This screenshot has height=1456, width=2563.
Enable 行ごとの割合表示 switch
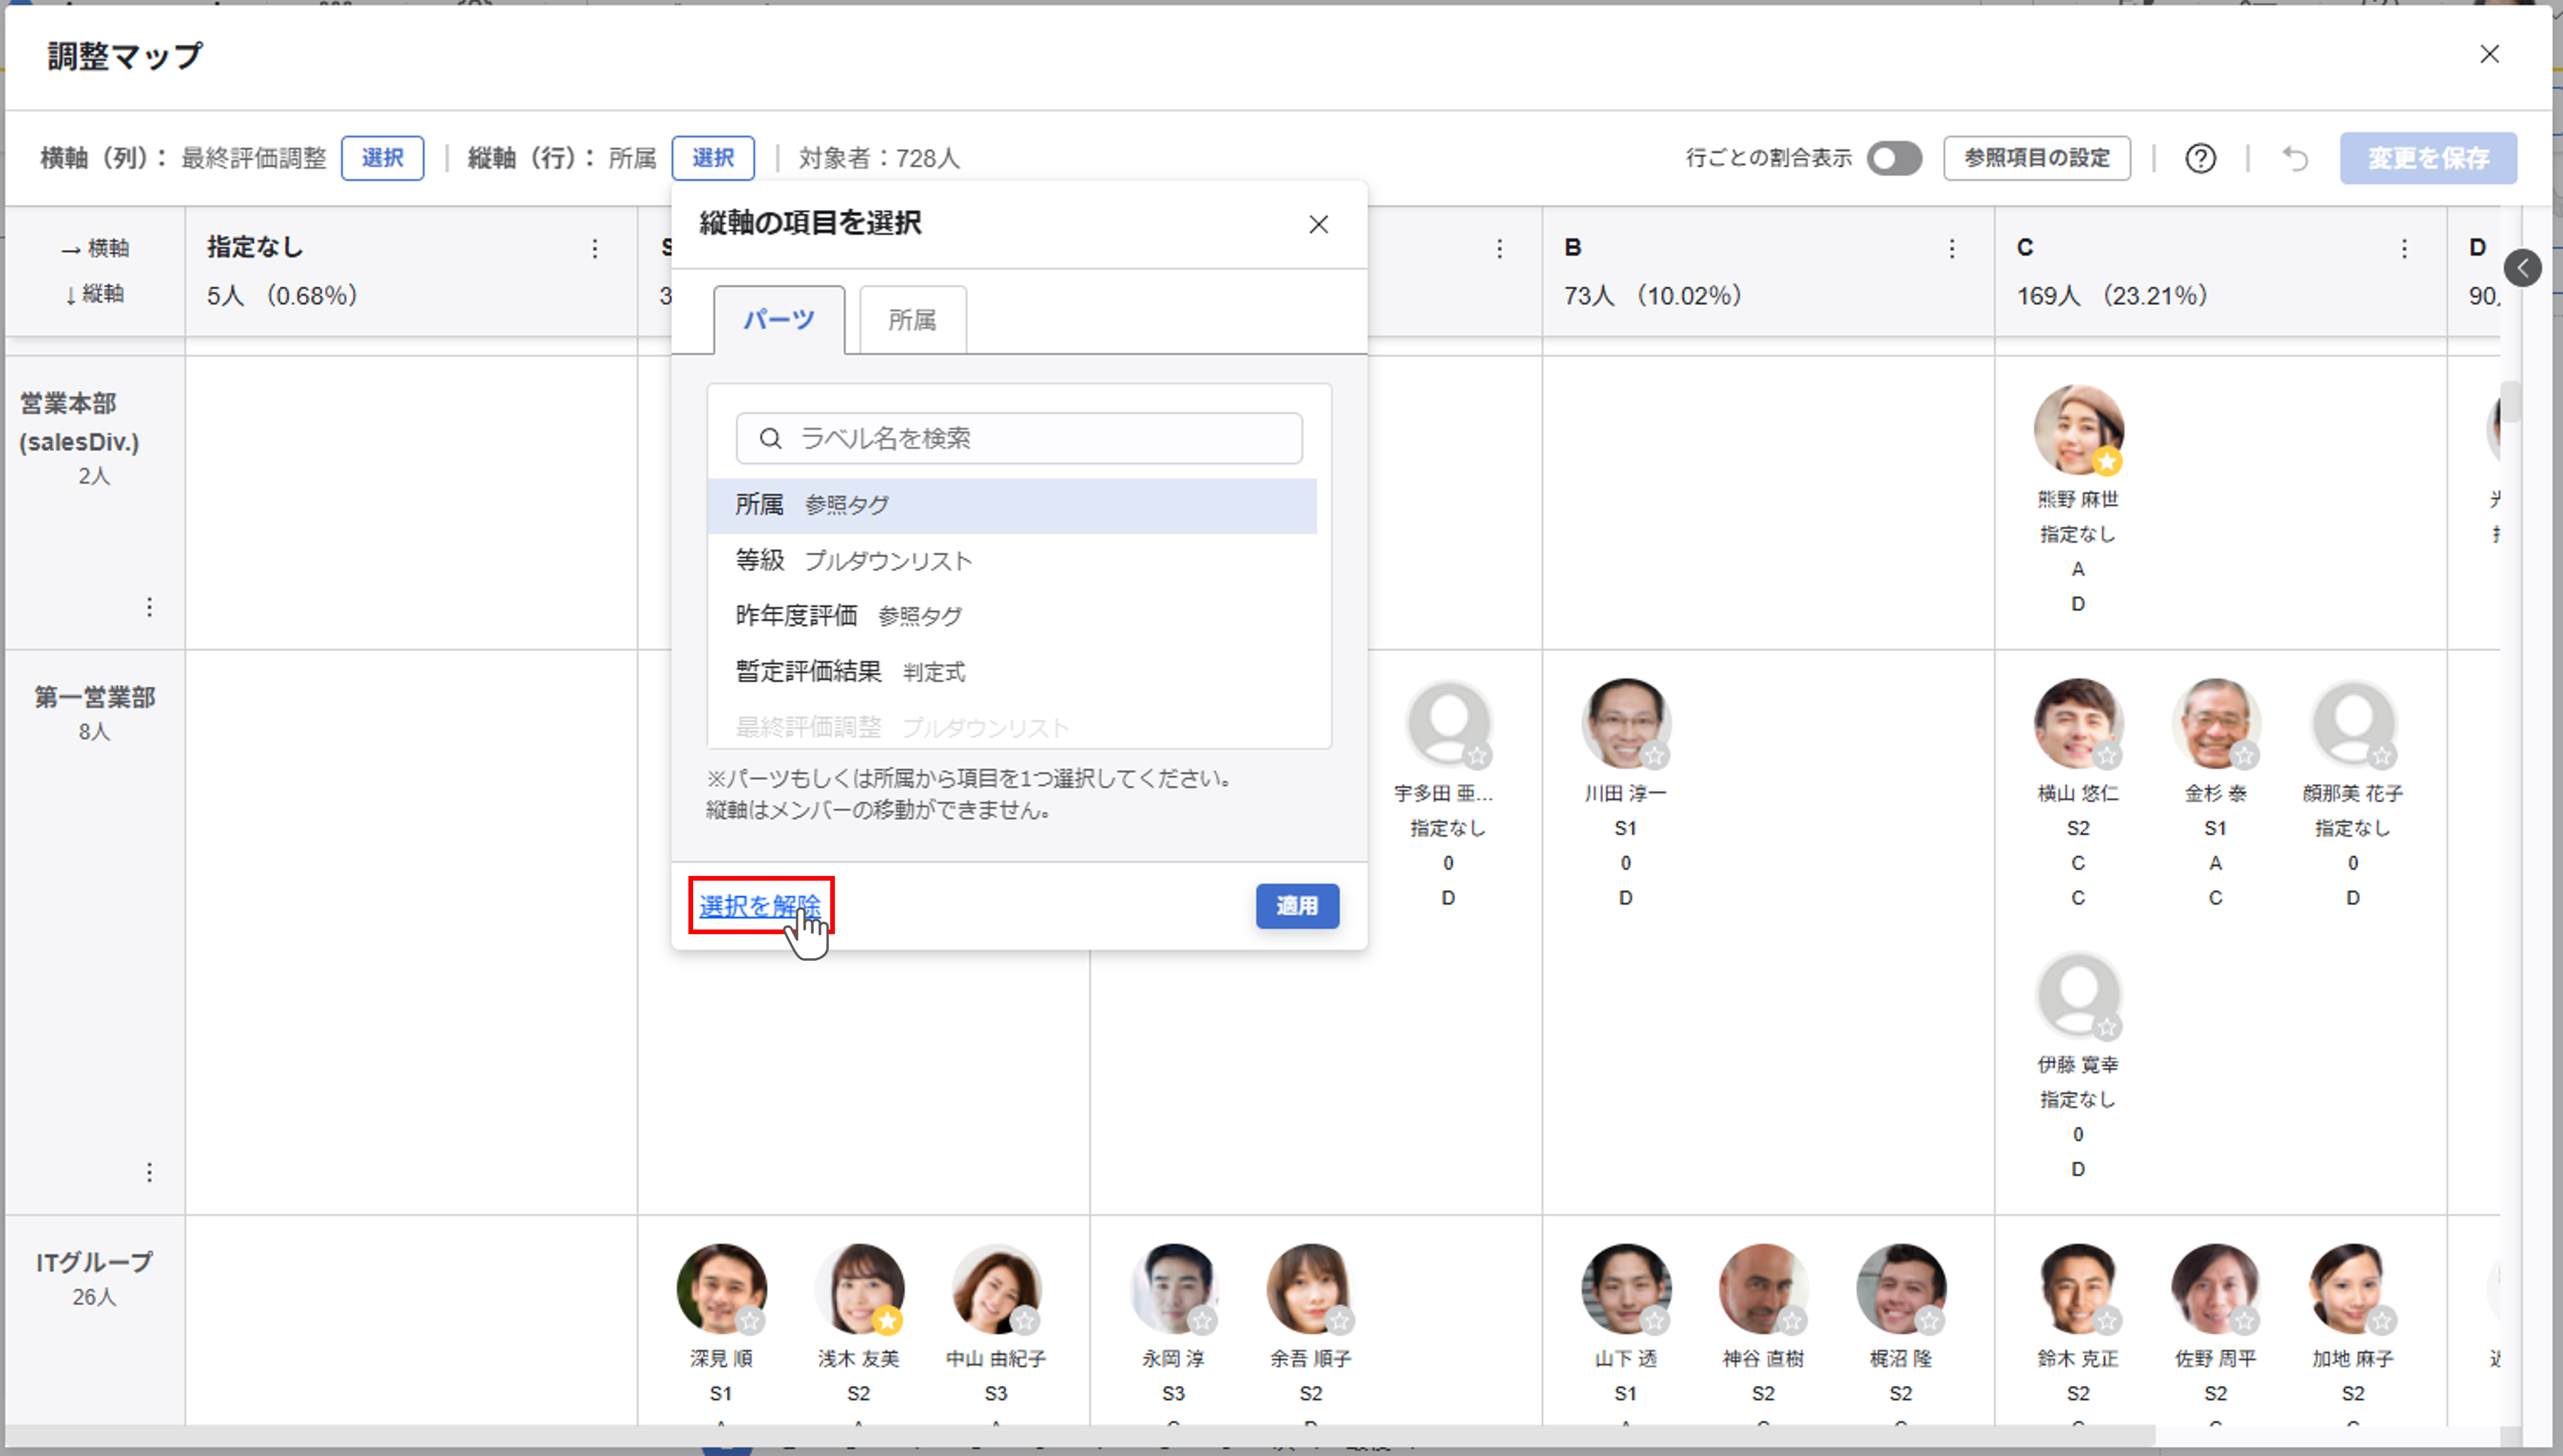pos(1894,158)
